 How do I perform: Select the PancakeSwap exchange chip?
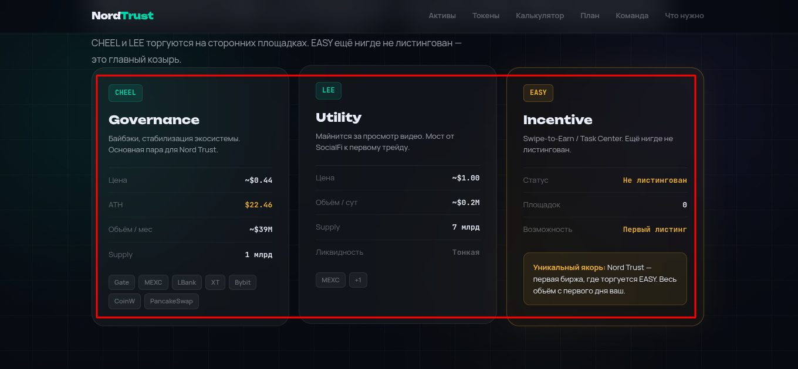172,301
